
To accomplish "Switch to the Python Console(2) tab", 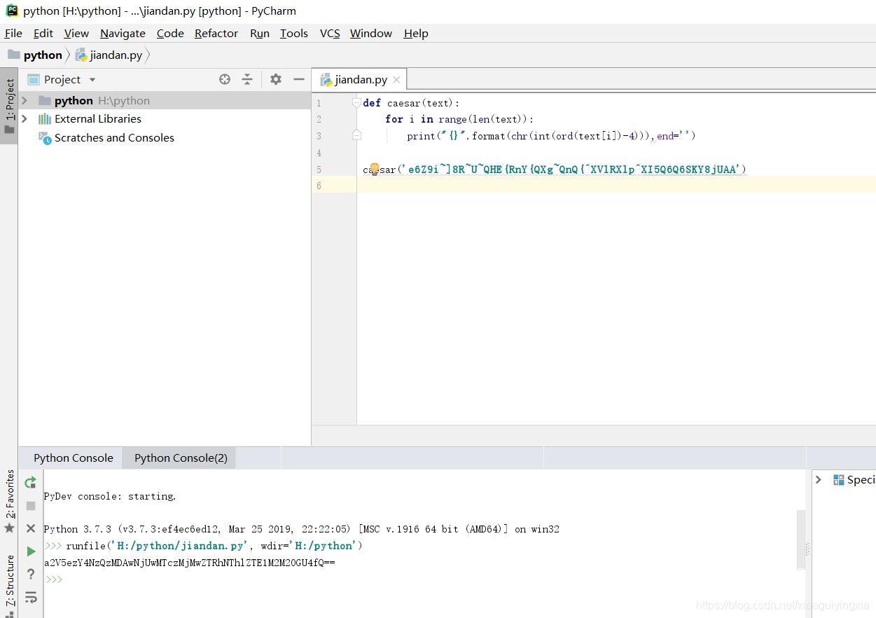I will click(181, 458).
